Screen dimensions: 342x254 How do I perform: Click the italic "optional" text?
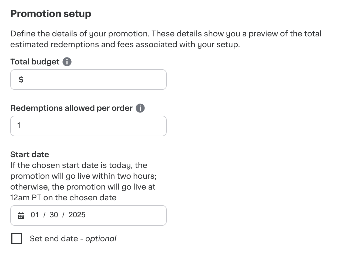click(101, 239)
